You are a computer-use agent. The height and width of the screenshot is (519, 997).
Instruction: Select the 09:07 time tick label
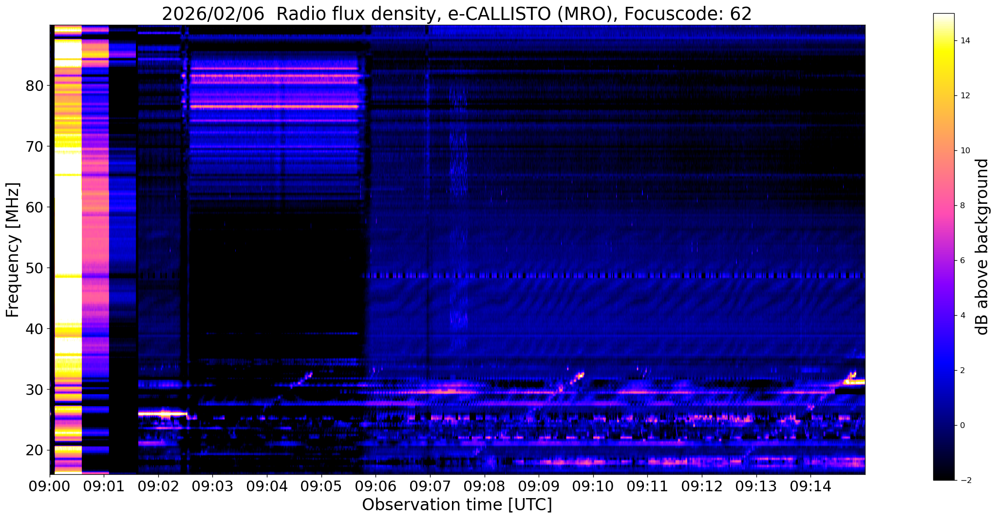pos(430,485)
